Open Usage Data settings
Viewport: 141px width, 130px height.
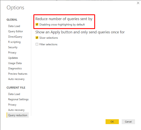click(x=15, y=63)
